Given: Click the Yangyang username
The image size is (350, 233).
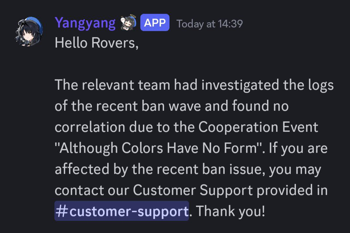Looking at the screenshot, I should coord(85,23).
